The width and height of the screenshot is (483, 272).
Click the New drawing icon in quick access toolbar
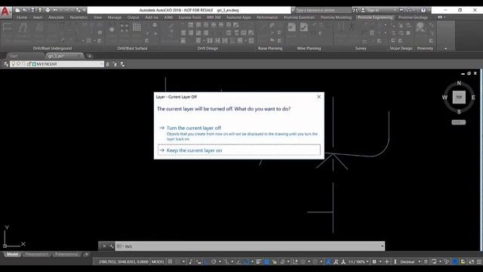[17, 10]
